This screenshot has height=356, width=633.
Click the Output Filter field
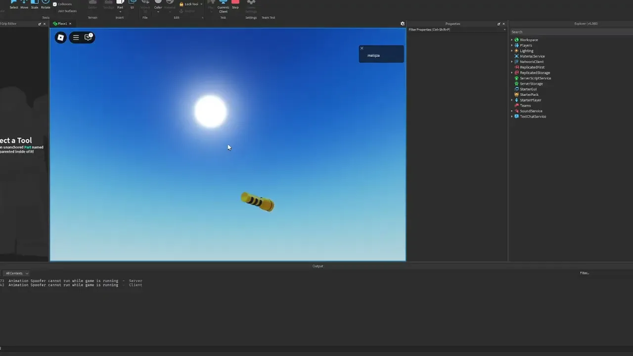(x=604, y=273)
